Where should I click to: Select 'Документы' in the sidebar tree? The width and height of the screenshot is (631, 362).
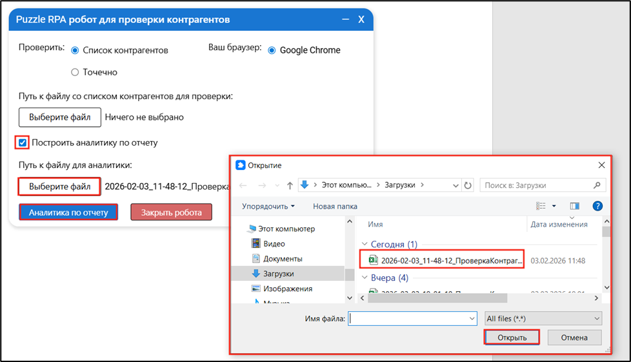click(x=283, y=259)
